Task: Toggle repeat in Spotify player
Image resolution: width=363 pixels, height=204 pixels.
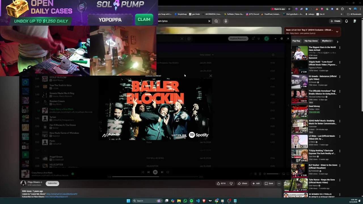Action: [168, 172]
